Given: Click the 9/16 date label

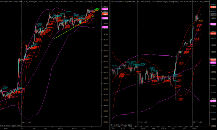Looking at the screenshot, I should point(143,128).
